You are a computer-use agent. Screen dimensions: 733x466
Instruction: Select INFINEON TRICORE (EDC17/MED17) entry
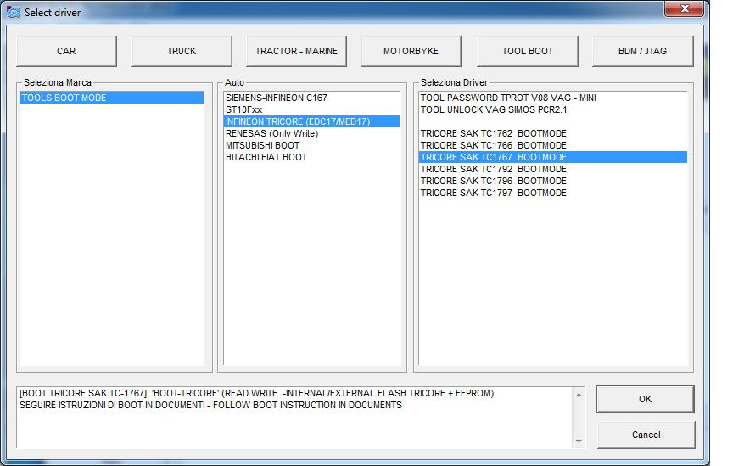(312, 121)
